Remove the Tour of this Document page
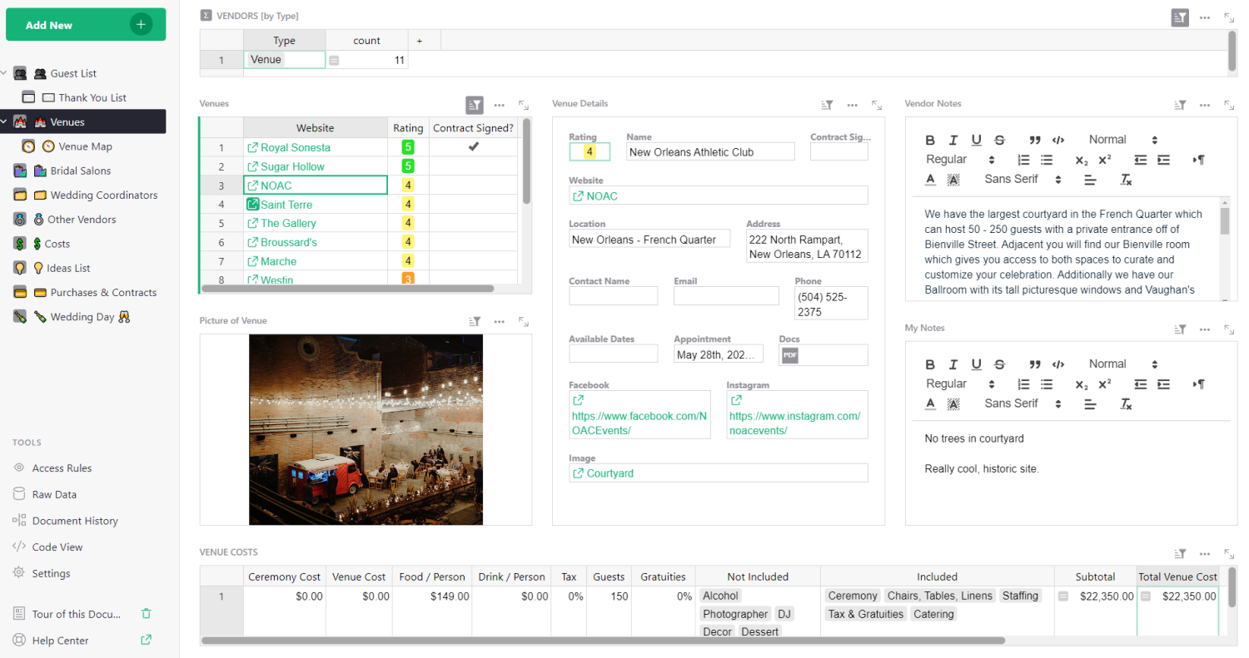The image size is (1249, 658). 147,614
